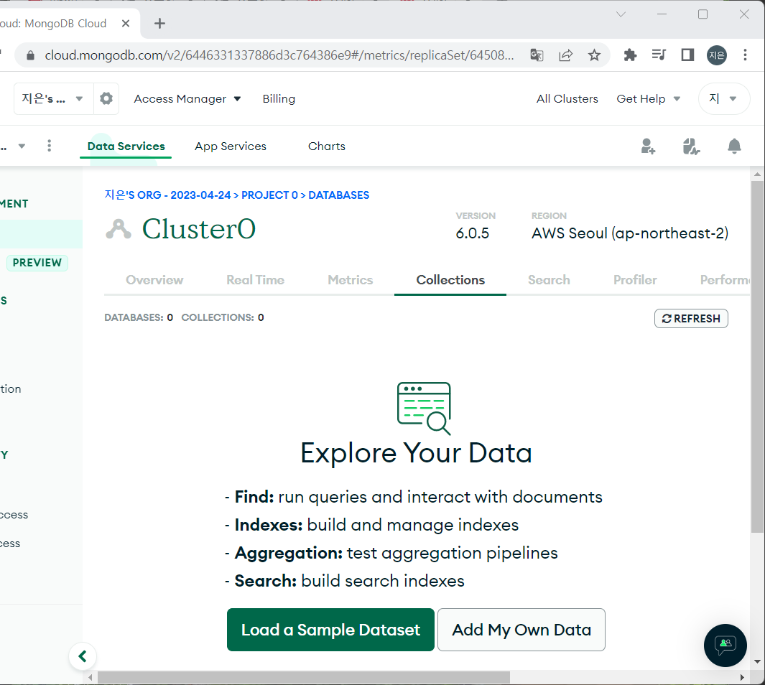Expand the project selector dropdown arrow
Viewport: 765px width, 685px height.
coord(22,146)
